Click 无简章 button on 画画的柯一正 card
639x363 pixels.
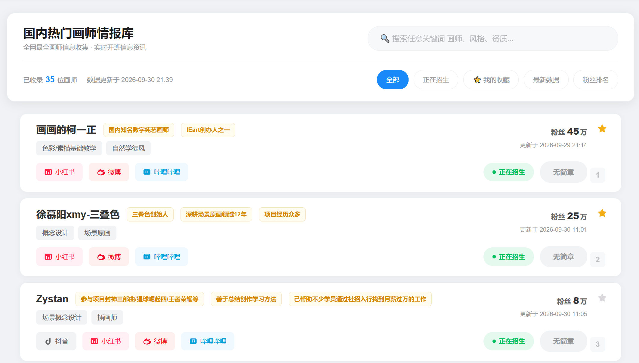click(x=563, y=172)
